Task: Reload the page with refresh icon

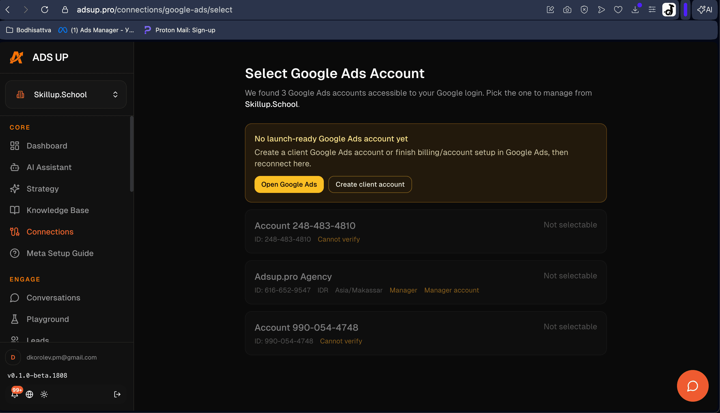Action: tap(44, 10)
